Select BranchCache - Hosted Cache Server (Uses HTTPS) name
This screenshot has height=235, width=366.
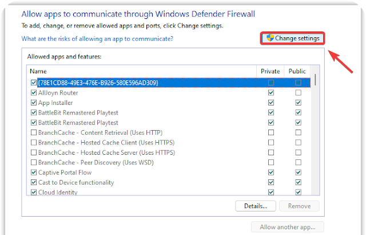(x=107, y=152)
